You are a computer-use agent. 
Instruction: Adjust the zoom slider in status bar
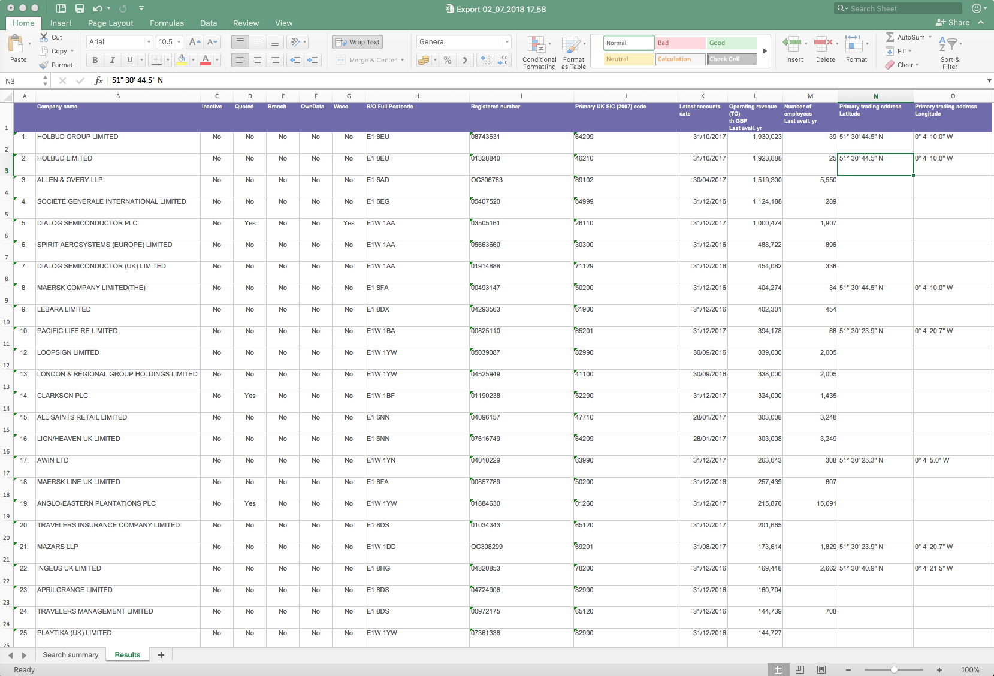(893, 669)
